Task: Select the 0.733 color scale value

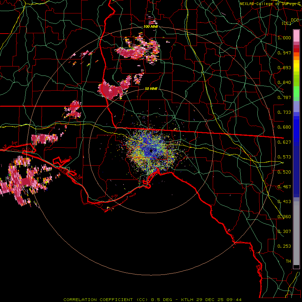Action: (284, 112)
